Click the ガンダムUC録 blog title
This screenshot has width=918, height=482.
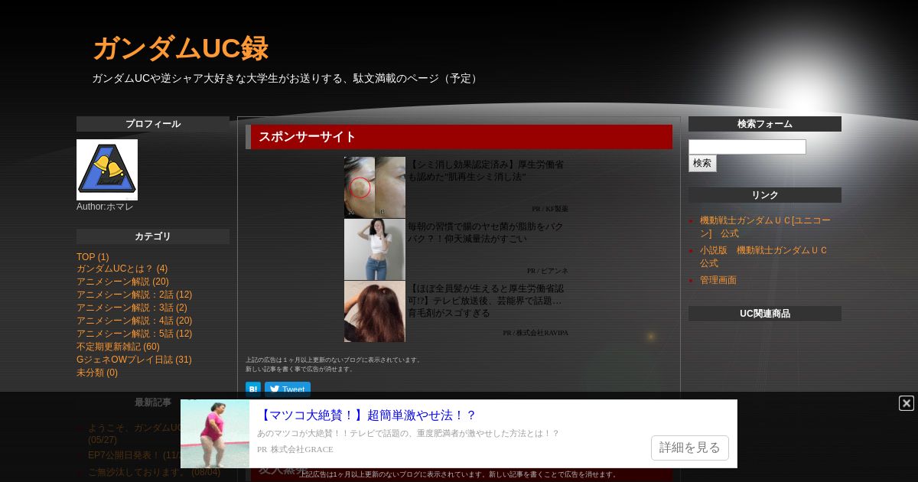(181, 48)
